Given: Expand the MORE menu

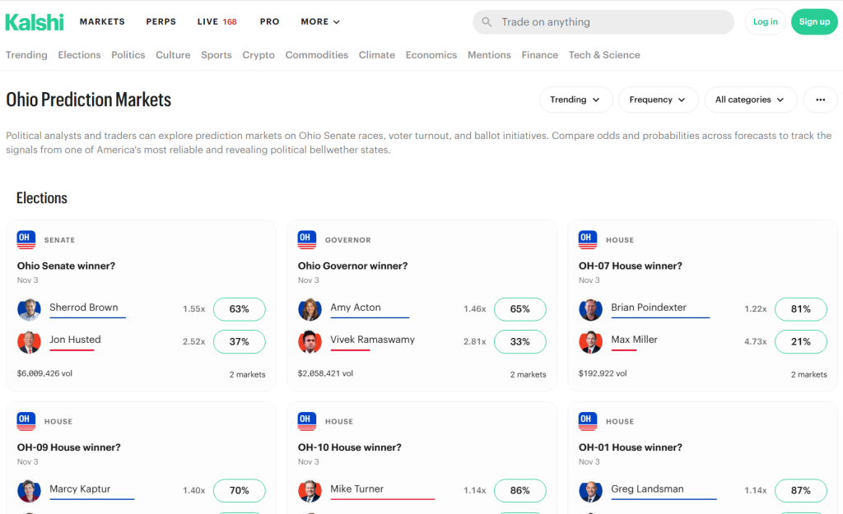Looking at the screenshot, I should coord(320,21).
